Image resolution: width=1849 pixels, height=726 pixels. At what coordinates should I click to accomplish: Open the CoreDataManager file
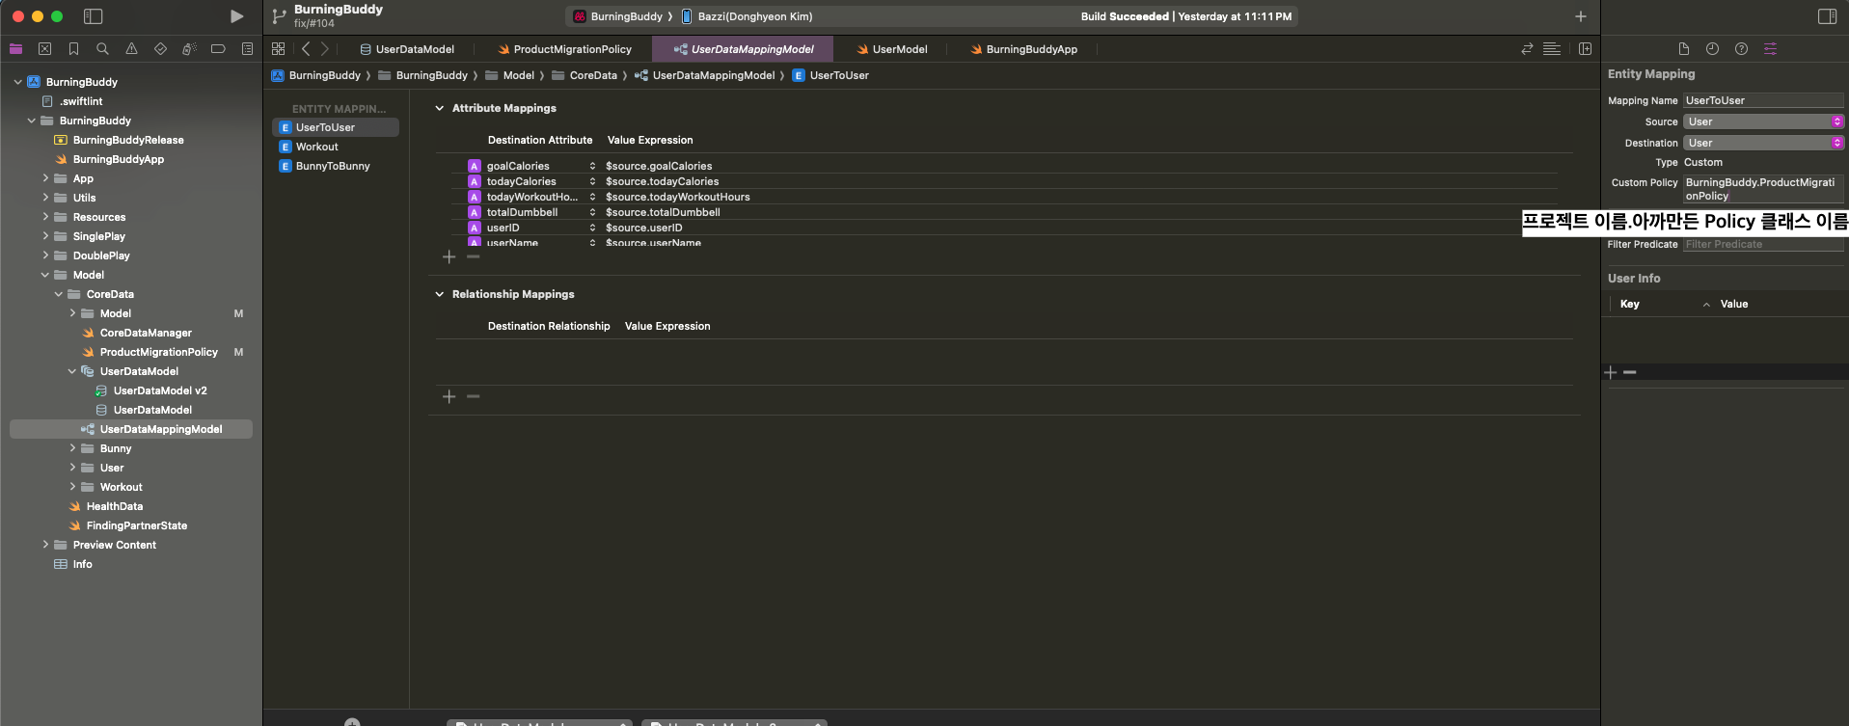146,333
